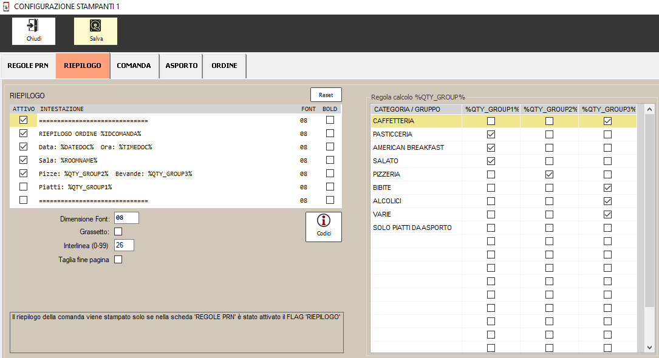The width and height of the screenshot is (659, 358).
Task: Uncheck %QTY_GROUP2% for PIZZERIA
Action: coord(549,174)
